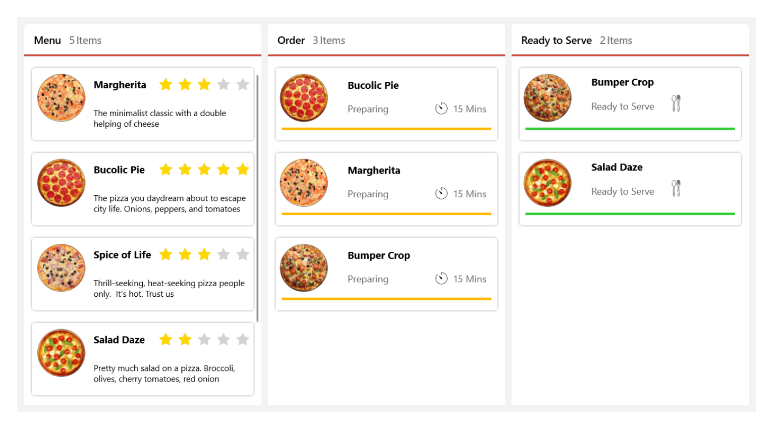Click the fork and spoon icon for Salad Daze
This screenshot has width=773, height=429.
pos(676,188)
